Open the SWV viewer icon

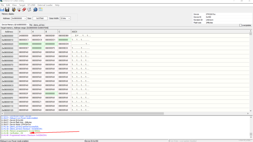click(x=40, y=10)
